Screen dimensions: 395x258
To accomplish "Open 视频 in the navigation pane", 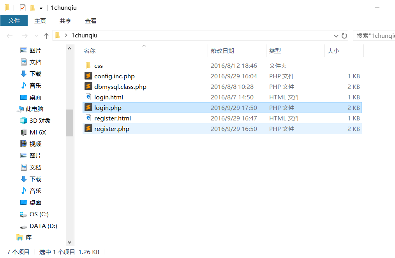I will point(31,144).
